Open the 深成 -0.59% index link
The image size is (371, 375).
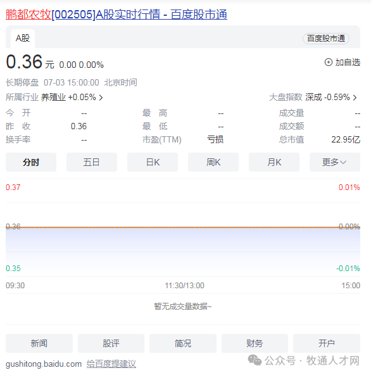[327, 98]
